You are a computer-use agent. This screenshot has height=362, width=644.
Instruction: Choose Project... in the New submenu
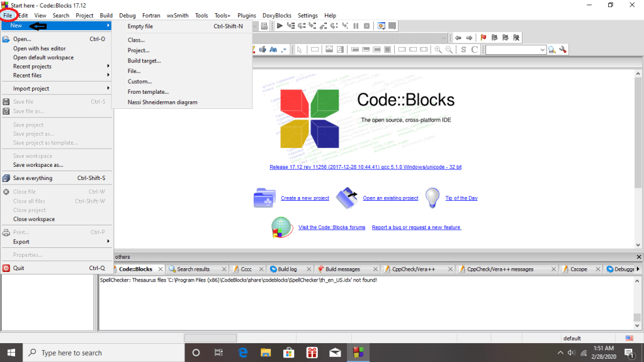pos(138,50)
